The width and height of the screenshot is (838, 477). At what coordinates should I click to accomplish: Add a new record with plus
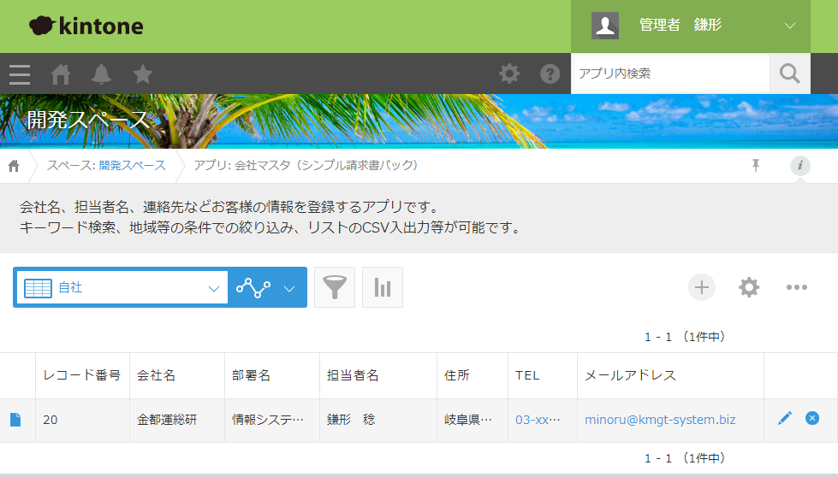point(702,287)
